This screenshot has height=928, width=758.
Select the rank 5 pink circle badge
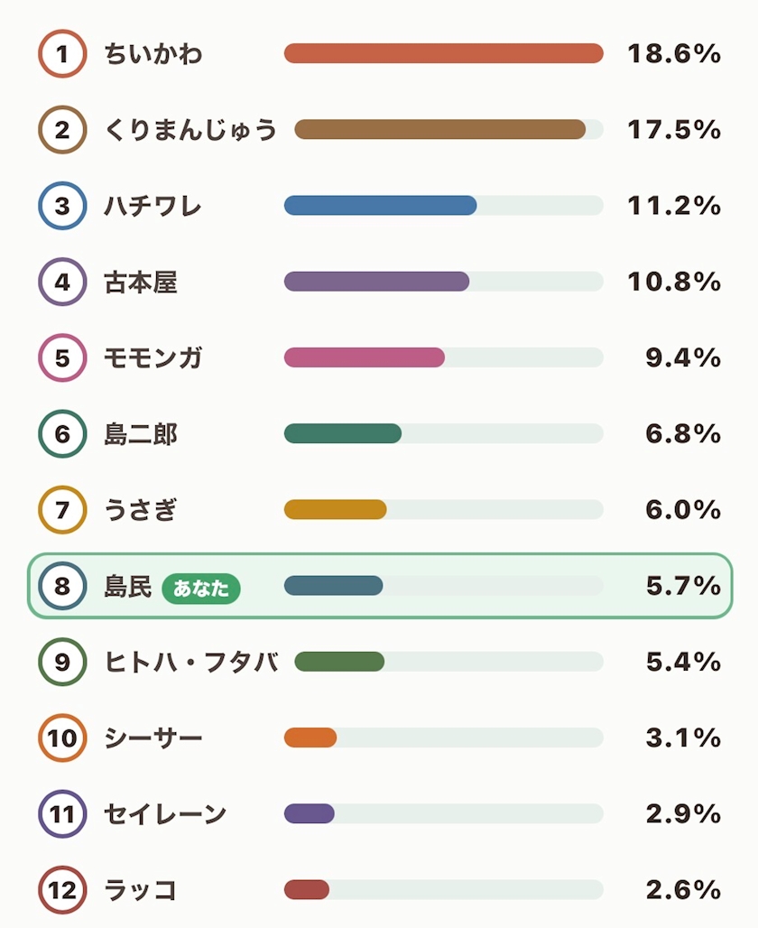pyautogui.click(x=63, y=358)
